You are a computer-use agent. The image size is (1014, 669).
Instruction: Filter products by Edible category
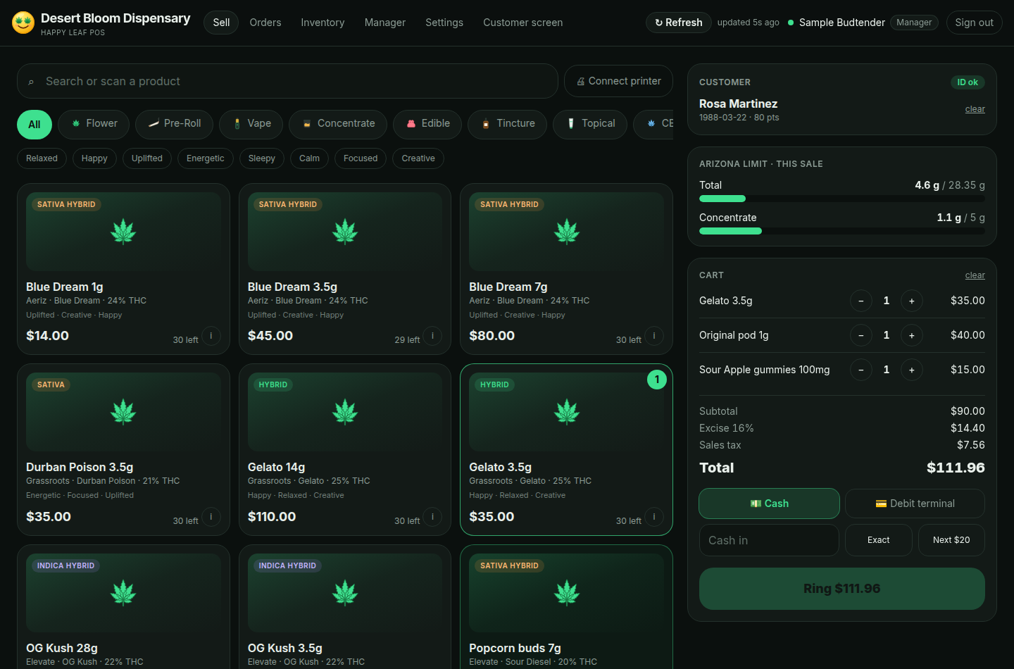click(x=427, y=124)
